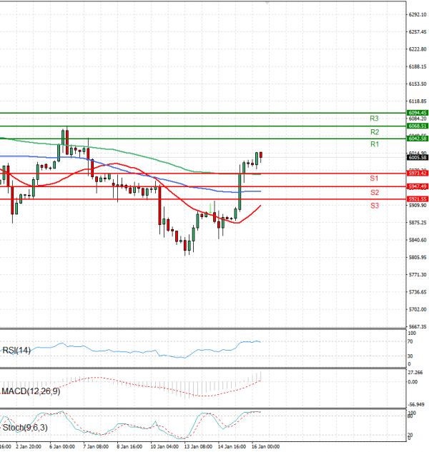Click the 5875.25 price axis value
The height and width of the screenshot is (452, 429).
418,223
